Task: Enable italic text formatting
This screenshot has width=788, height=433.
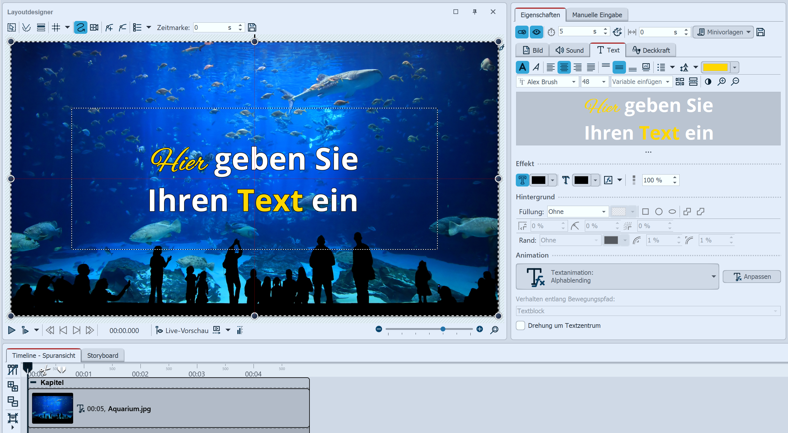Action: (536, 67)
